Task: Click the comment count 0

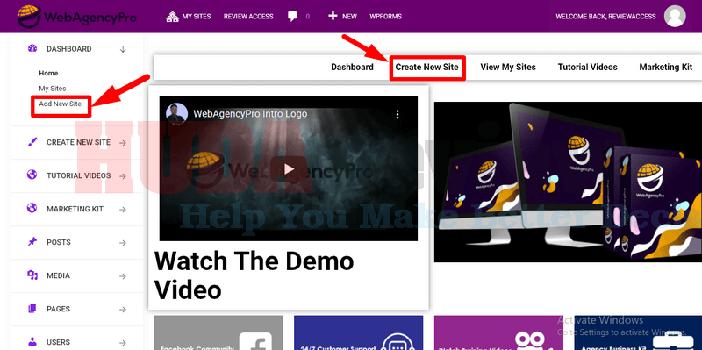Action: [308, 17]
